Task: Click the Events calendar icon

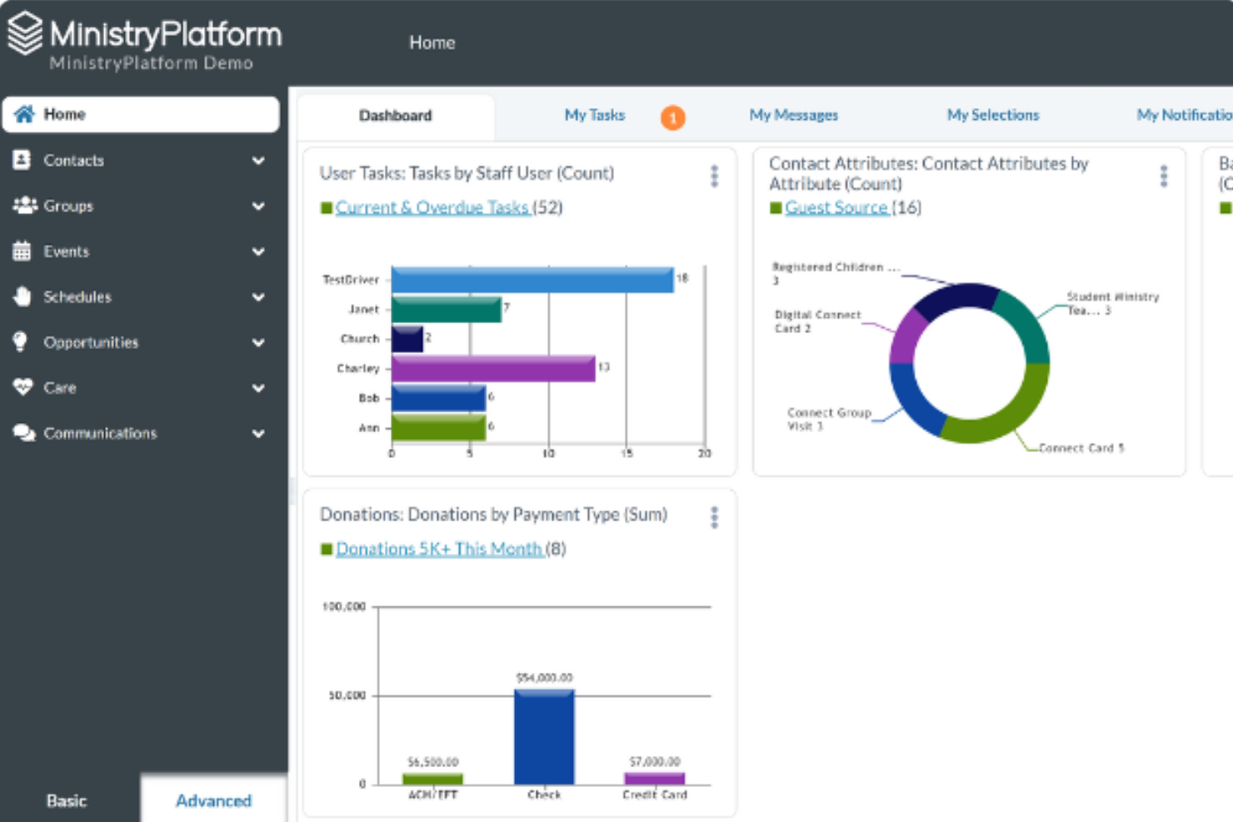Action: tap(22, 251)
